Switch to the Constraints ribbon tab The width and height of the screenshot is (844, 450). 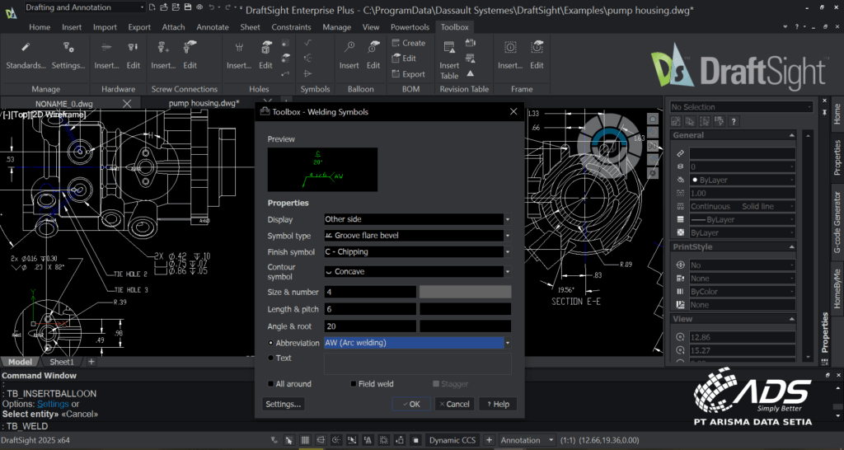click(x=291, y=27)
